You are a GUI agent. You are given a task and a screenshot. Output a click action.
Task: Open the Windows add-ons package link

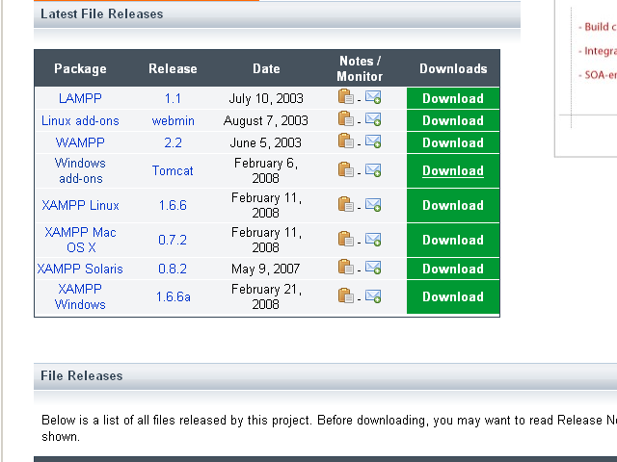(x=80, y=171)
